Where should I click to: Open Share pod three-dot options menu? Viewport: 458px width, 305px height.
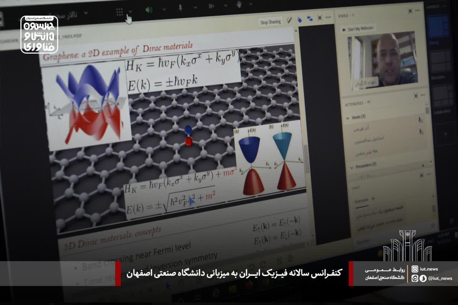click(x=328, y=17)
